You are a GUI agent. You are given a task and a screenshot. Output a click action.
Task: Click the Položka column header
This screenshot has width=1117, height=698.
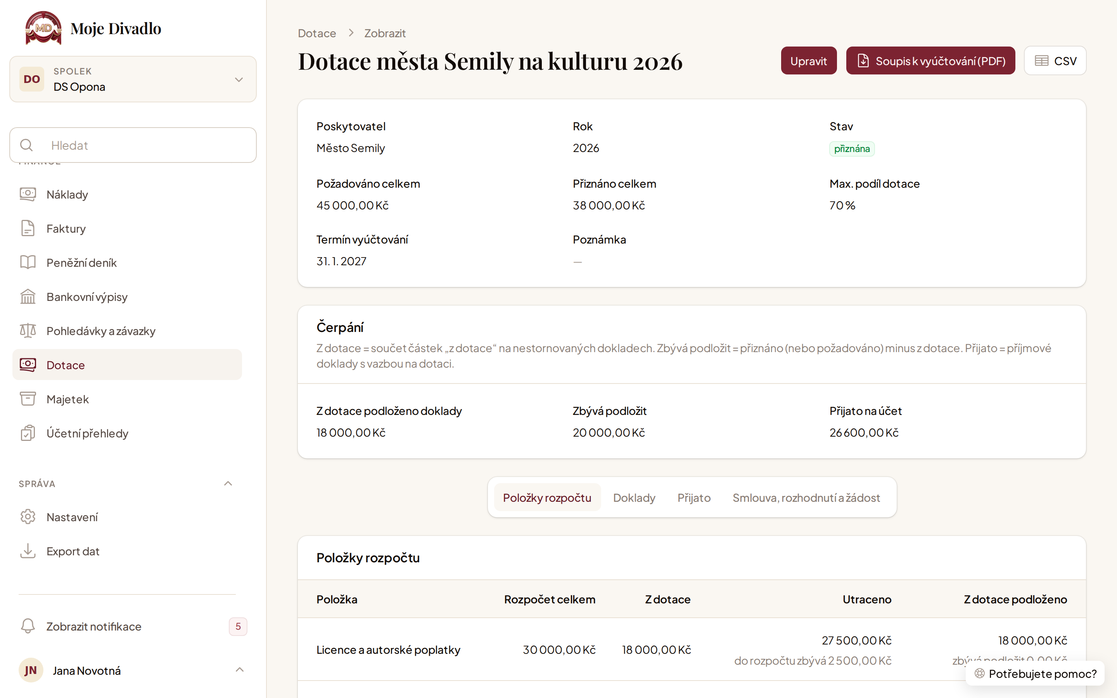coord(337,599)
